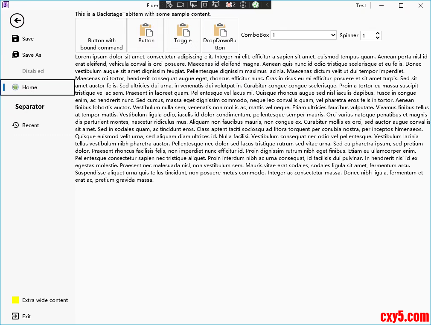Click the Save floppy disk icon
431x325 pixels.
tap(15, 38)
